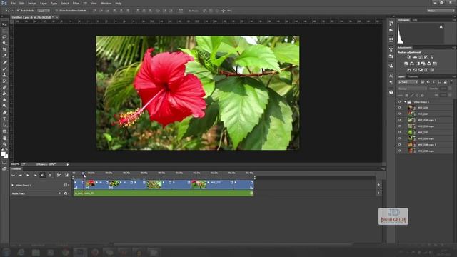The height and width of the screenshot is (257, 457).
Task: Open the File menu
Action: pyautogui.click(x=13, y=3)
